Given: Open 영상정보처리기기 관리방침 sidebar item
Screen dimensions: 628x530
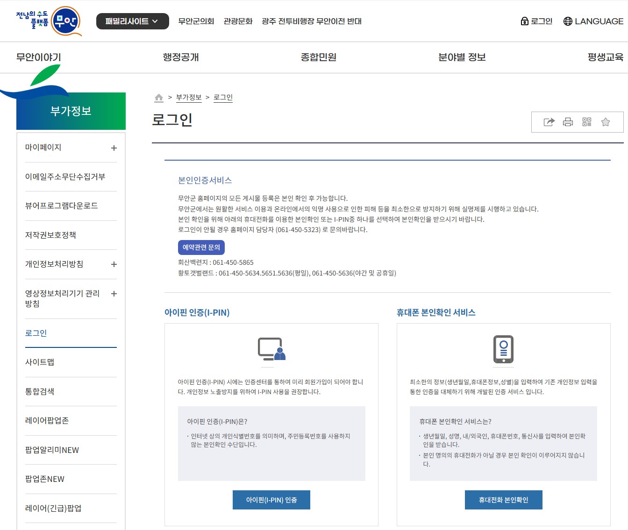Looking at the screenshot, I should pos(62,298).
